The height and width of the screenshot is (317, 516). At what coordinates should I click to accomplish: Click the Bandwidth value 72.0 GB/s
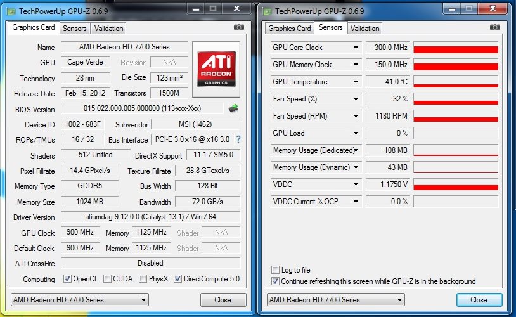[x=208, y=201]
